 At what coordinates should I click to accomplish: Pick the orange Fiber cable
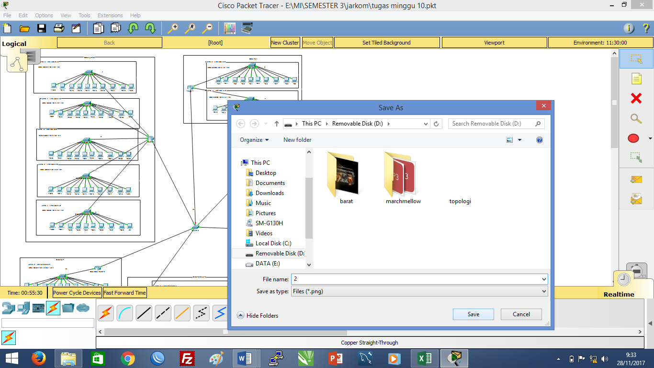click(182, 313)
